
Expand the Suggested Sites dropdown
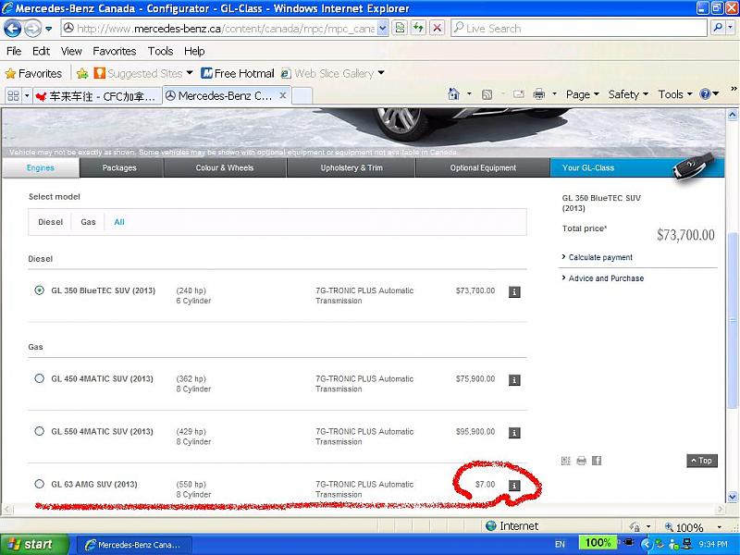(x=190, y=73)
